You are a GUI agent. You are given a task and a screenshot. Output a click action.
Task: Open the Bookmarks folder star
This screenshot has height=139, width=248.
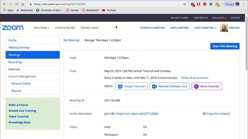[25, 10]
